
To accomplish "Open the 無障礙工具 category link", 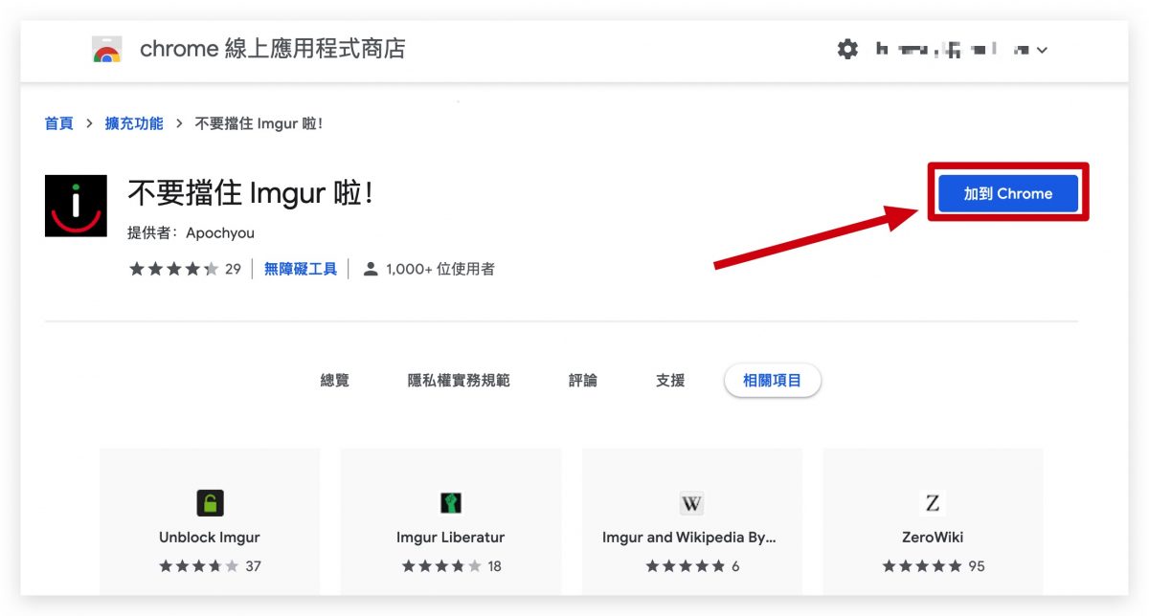I will pos(301,270).
